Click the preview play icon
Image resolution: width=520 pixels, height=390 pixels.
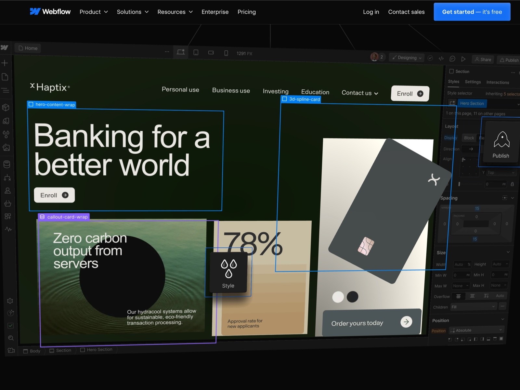coord(463,59)
